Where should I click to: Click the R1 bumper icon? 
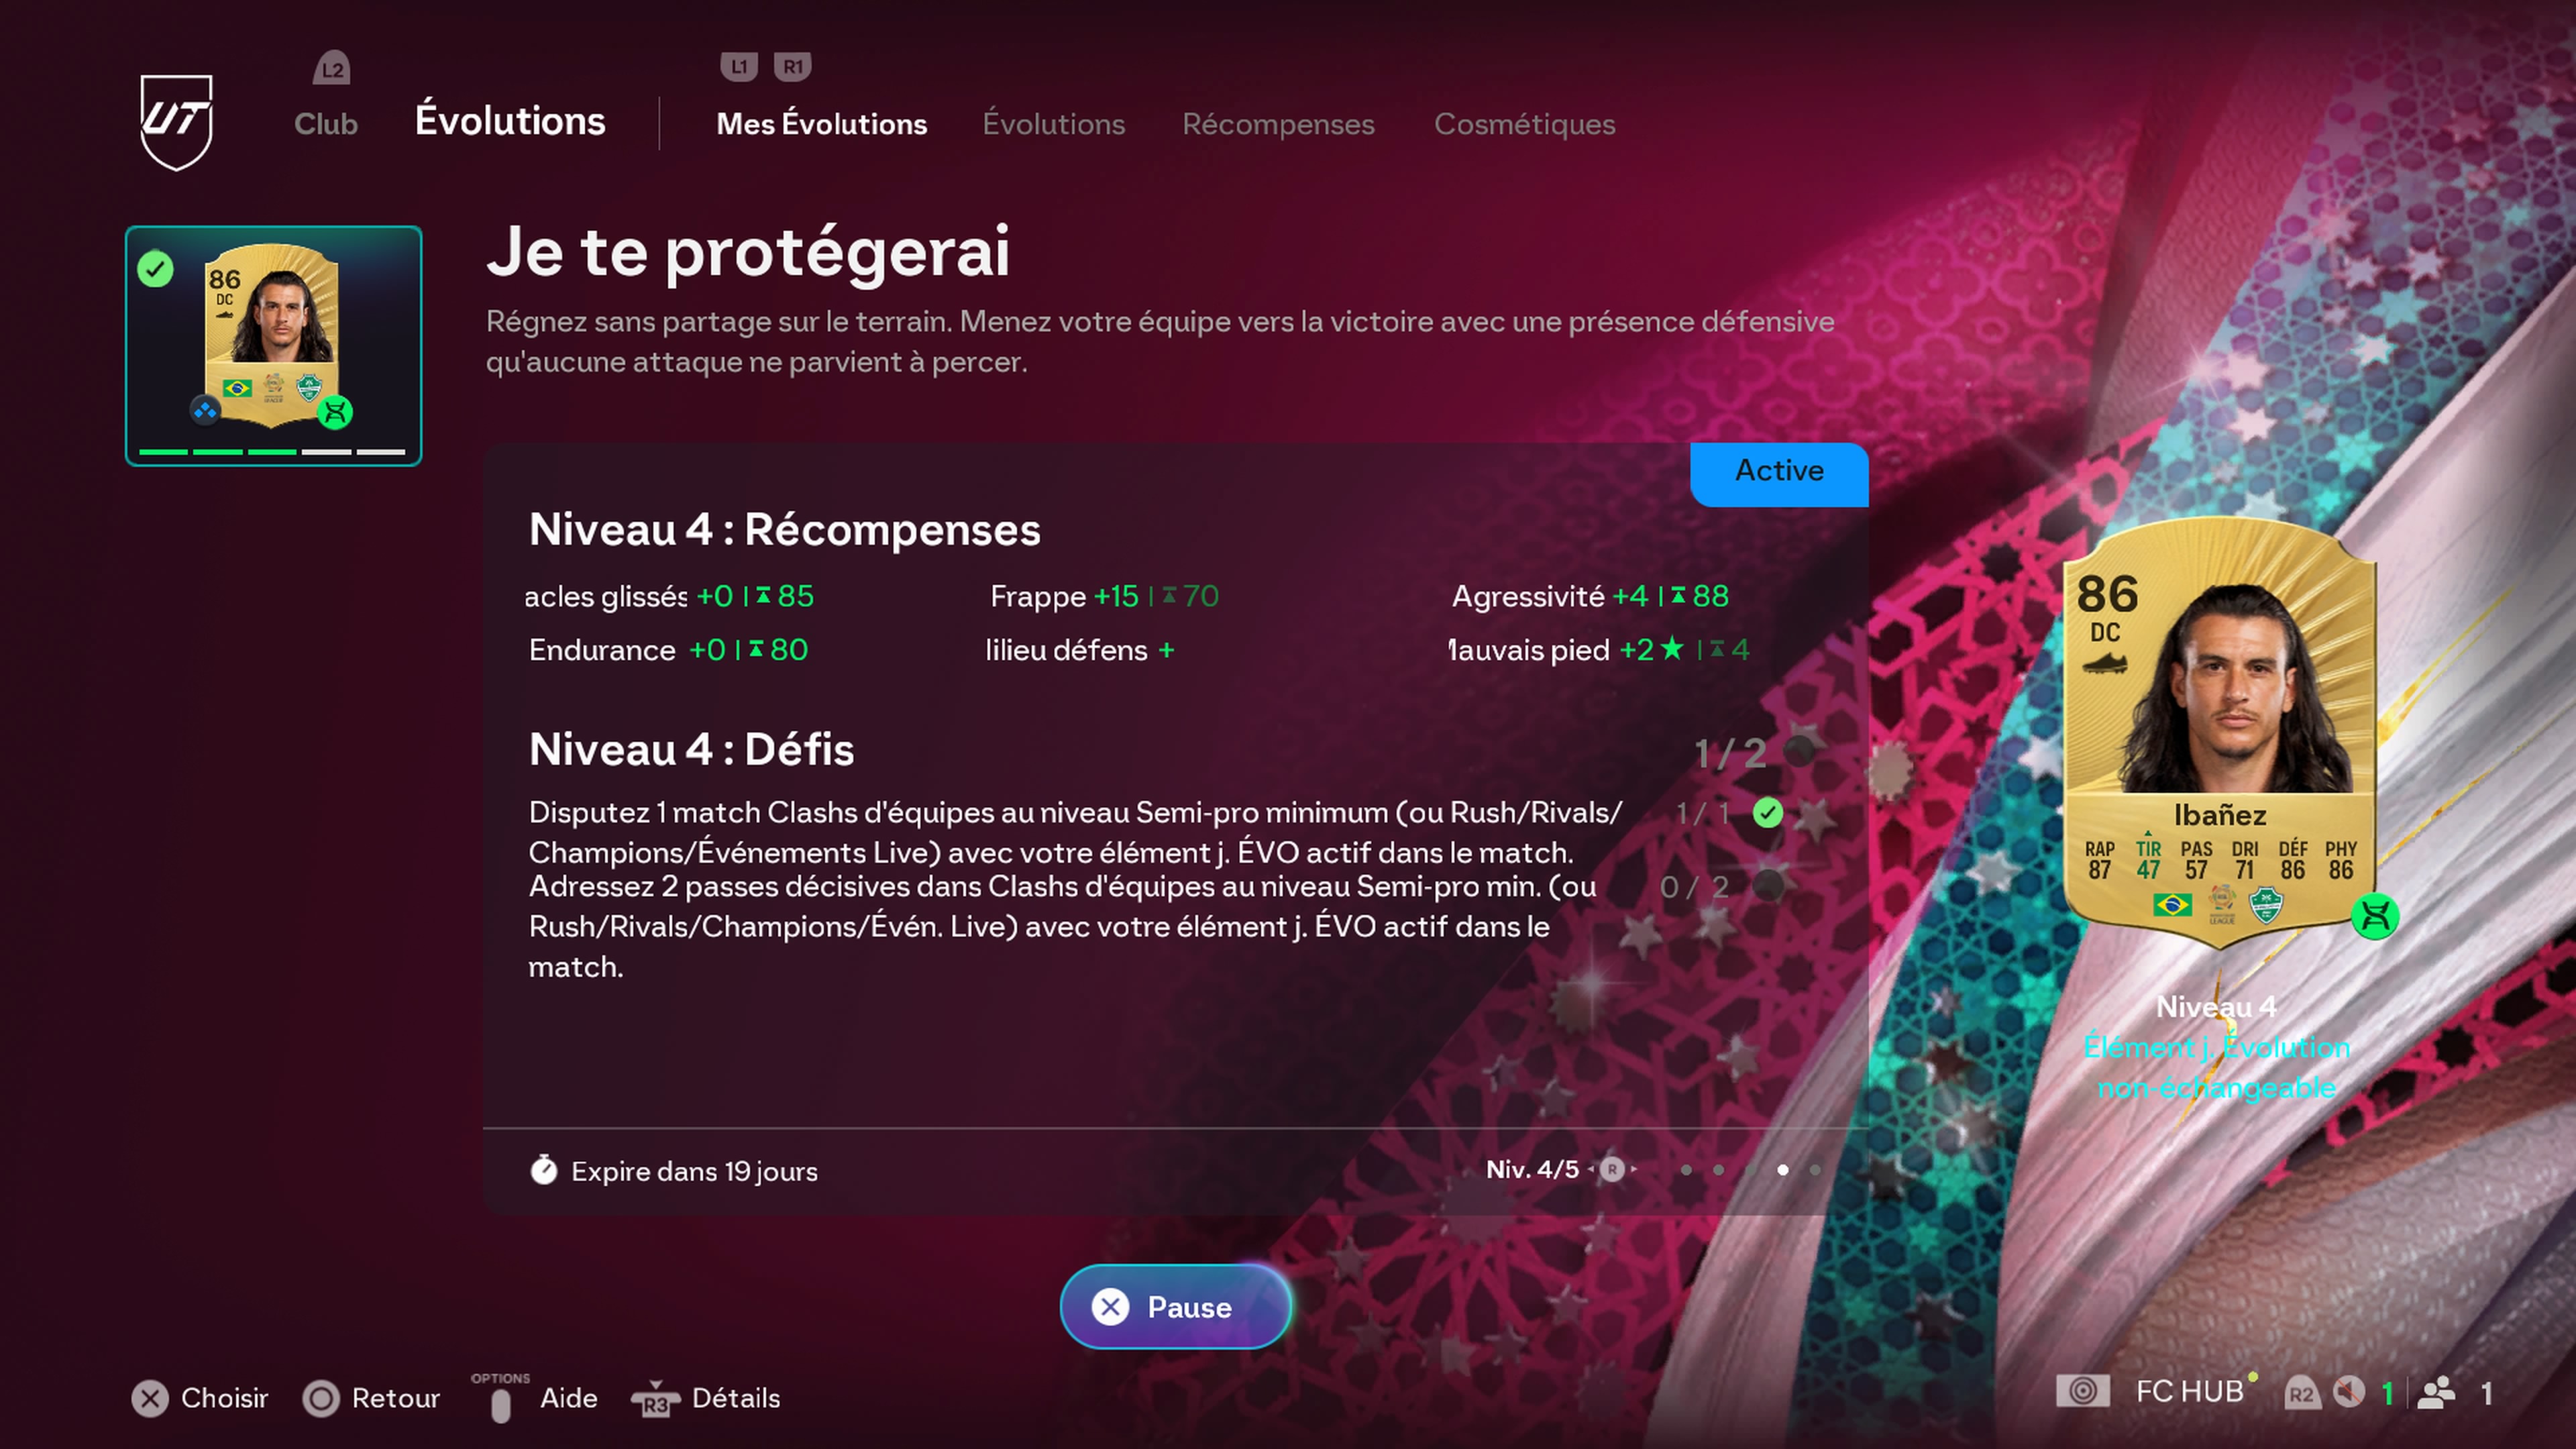pos(793,67)
